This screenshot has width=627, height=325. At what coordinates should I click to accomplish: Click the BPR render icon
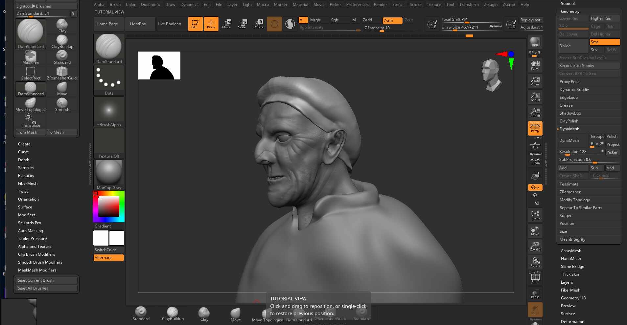[x=535, y=42]
